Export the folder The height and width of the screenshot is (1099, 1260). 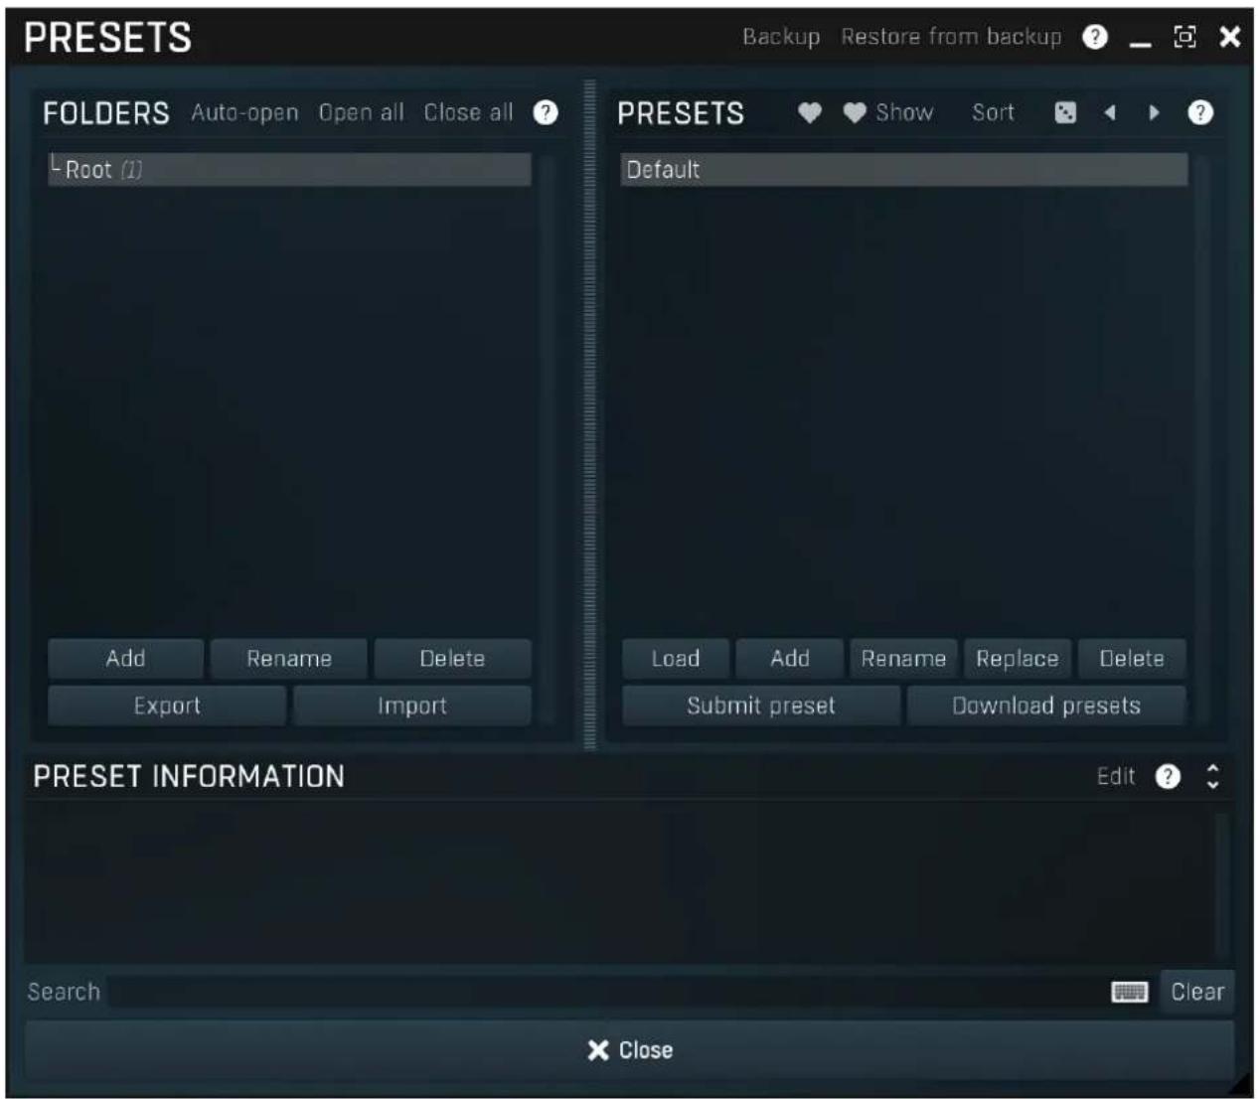point(167,706)
